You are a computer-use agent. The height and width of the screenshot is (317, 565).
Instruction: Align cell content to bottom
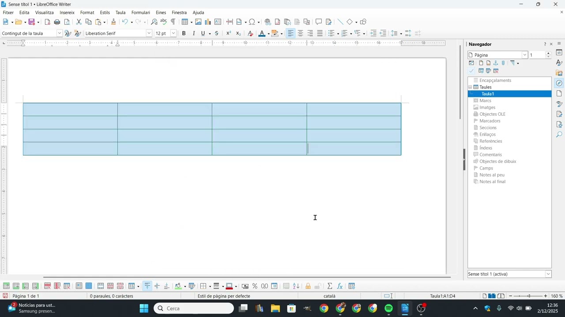(166, 286)
